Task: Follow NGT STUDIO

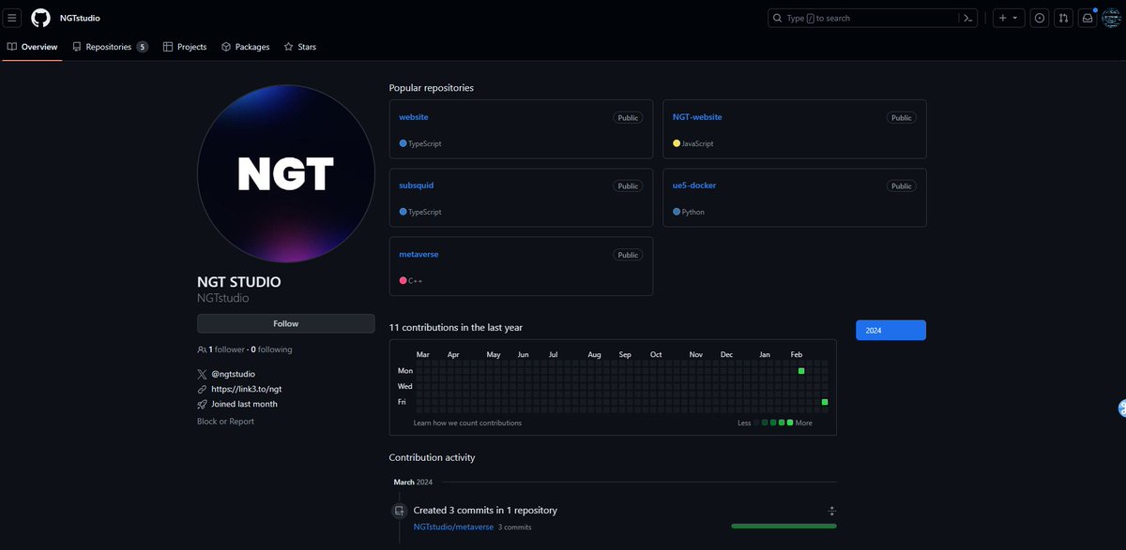Action: coord(286,323)
